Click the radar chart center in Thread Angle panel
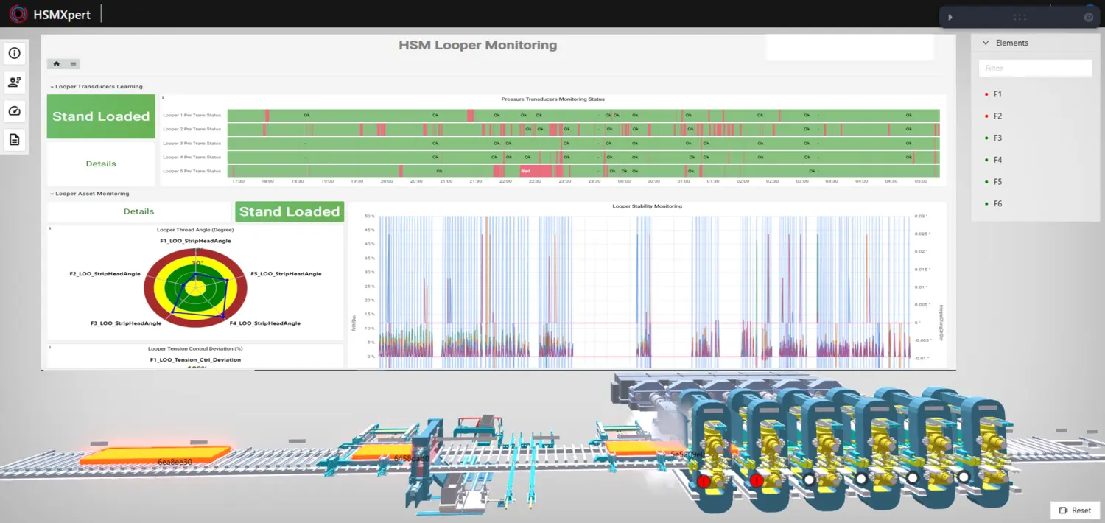 pyautogui.click(x=195, y=288)
